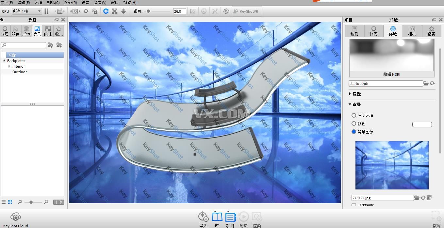This screenshot has width=444, height=228.
Task: Select the Outdoor folder
Action: click(x=20, y=72)
